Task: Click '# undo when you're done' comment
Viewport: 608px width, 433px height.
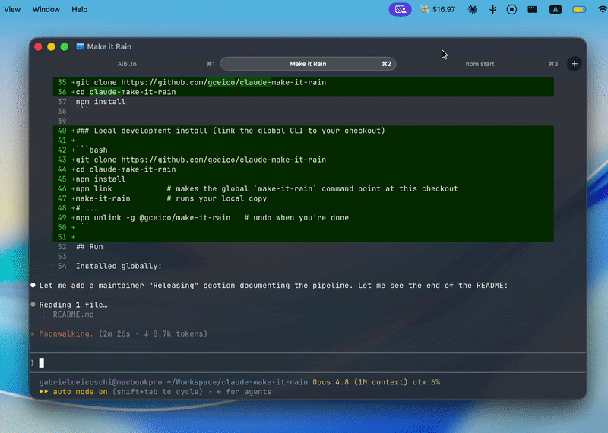Action: (x=296, y=218)
